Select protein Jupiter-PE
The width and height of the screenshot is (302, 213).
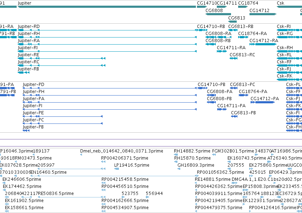[x=62, y=116]
